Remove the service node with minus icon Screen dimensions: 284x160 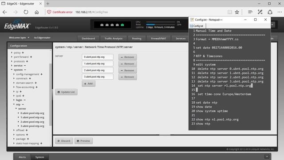click(25, 65)
